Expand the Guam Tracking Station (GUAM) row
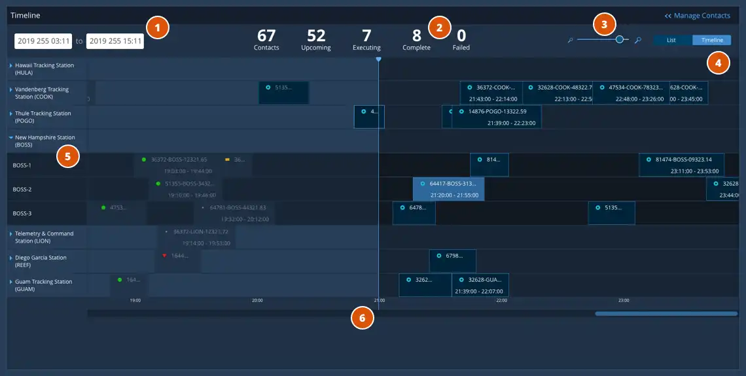This screenshot has height=376, width=746. [x=11, y=282]
